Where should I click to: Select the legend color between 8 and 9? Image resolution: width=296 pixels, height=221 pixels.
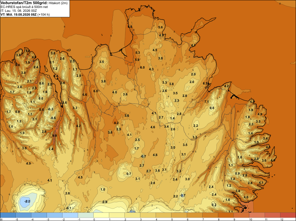[x=226, y=215]
